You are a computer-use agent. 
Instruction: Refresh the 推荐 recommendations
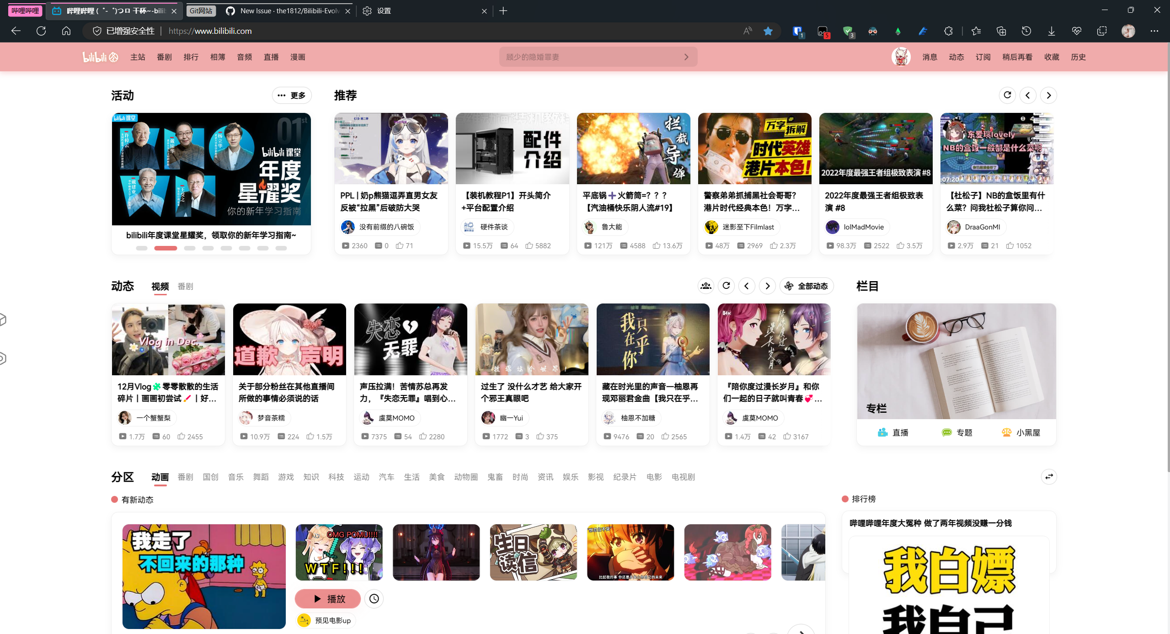[x=1007, y=95]
